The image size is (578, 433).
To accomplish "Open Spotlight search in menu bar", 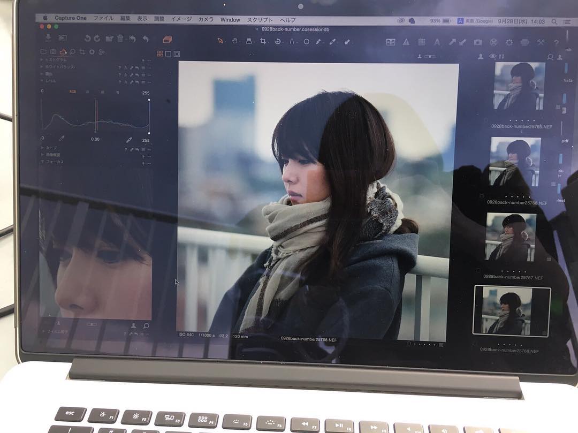I will pos(554,22).
